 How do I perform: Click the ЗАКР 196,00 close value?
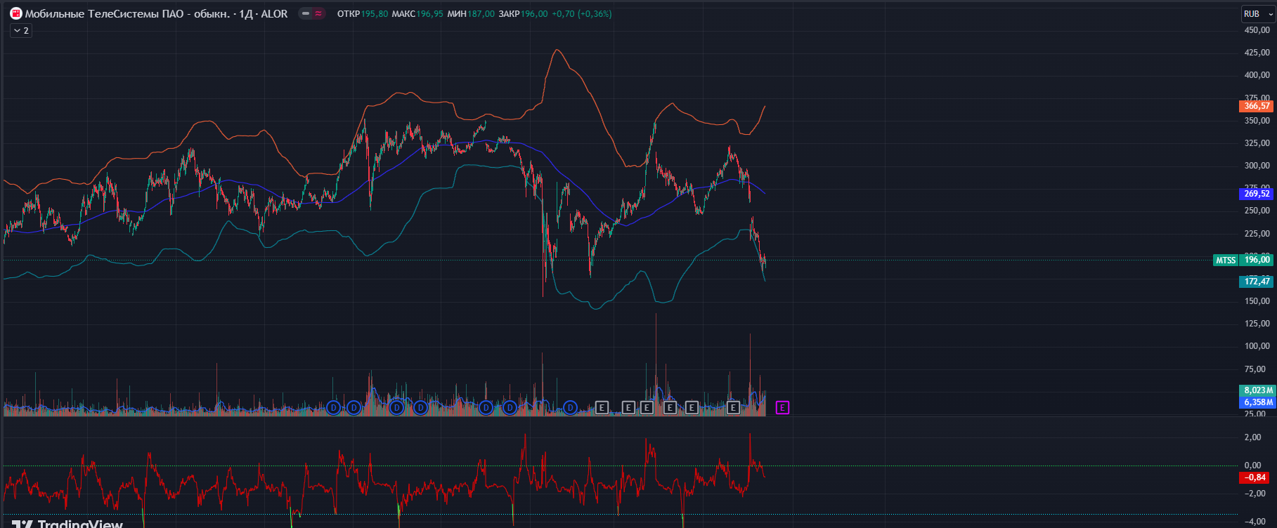pos(523,14)
